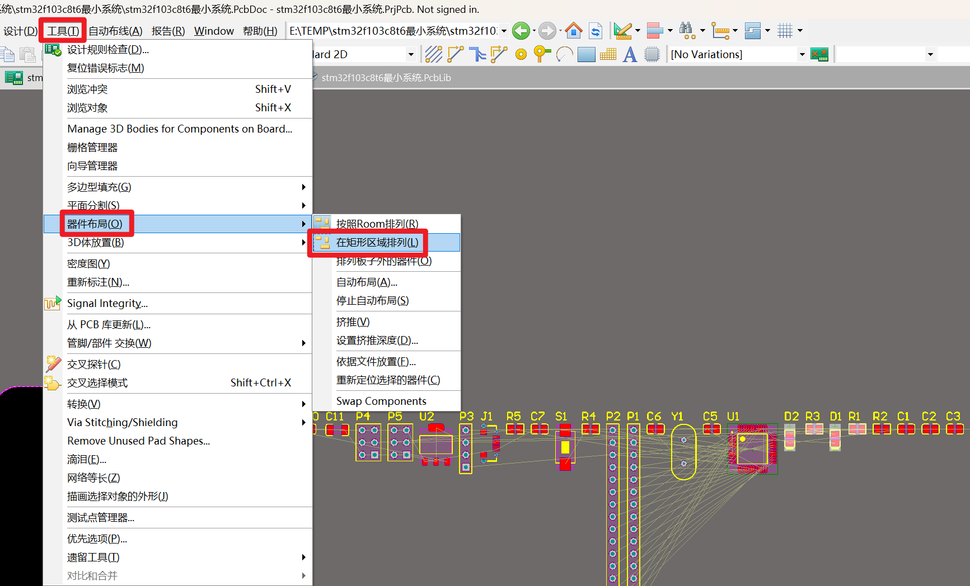The height and width of the screenshot is (586, 970).
Task: Open the 设计(D) menu
Action: (21, 31)
